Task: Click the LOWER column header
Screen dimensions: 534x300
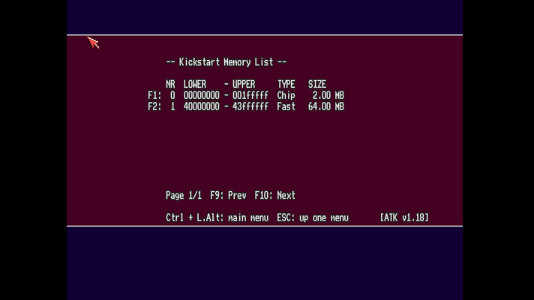Action: click(195, 85)
